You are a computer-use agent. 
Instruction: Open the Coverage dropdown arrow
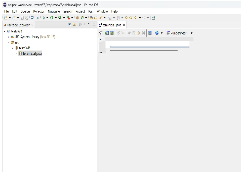point(64,18)
